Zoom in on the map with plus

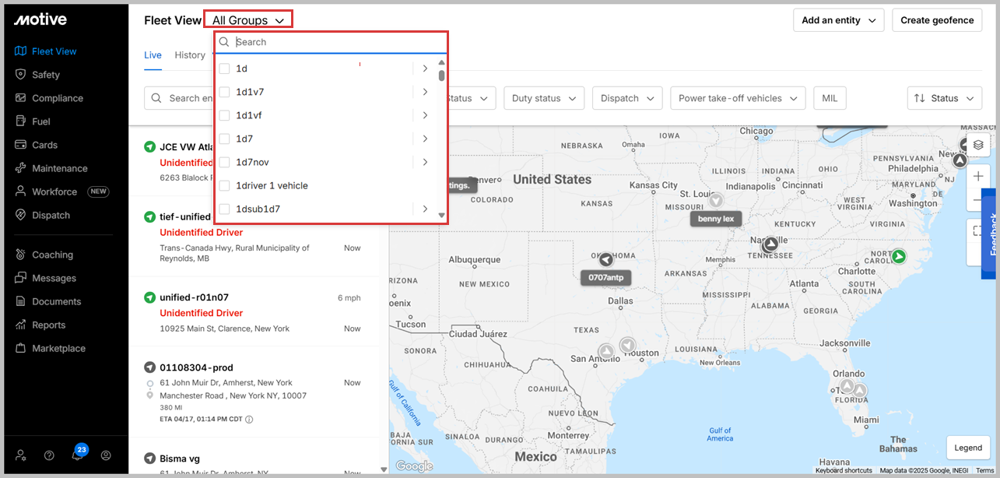point(978,177)
